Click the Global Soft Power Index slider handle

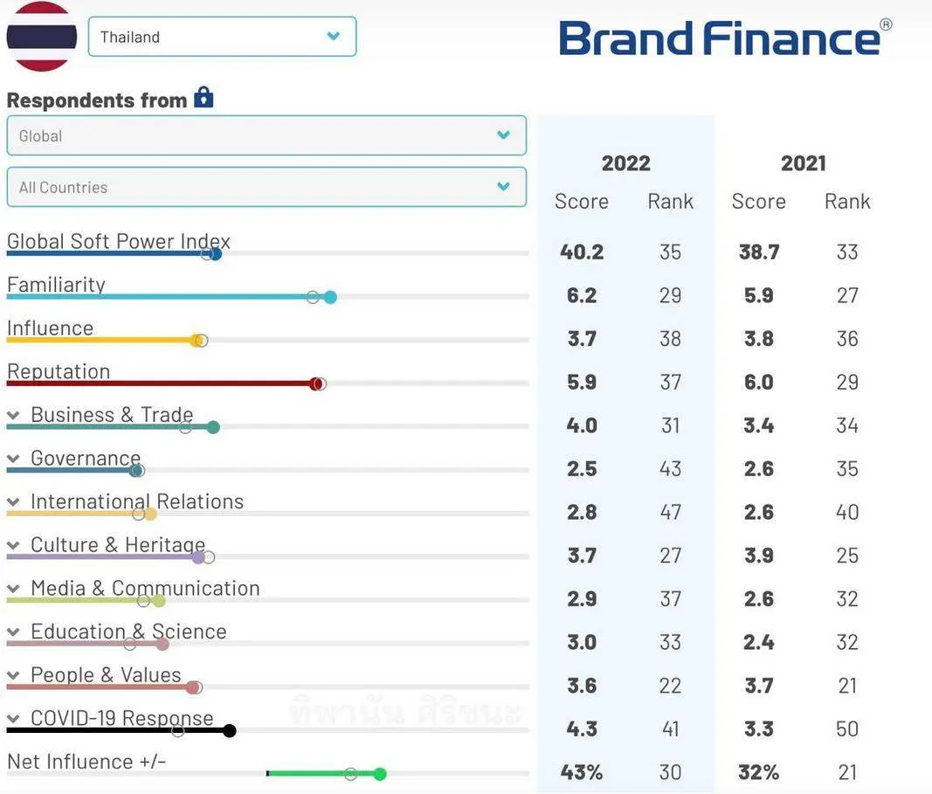point(216,254)
